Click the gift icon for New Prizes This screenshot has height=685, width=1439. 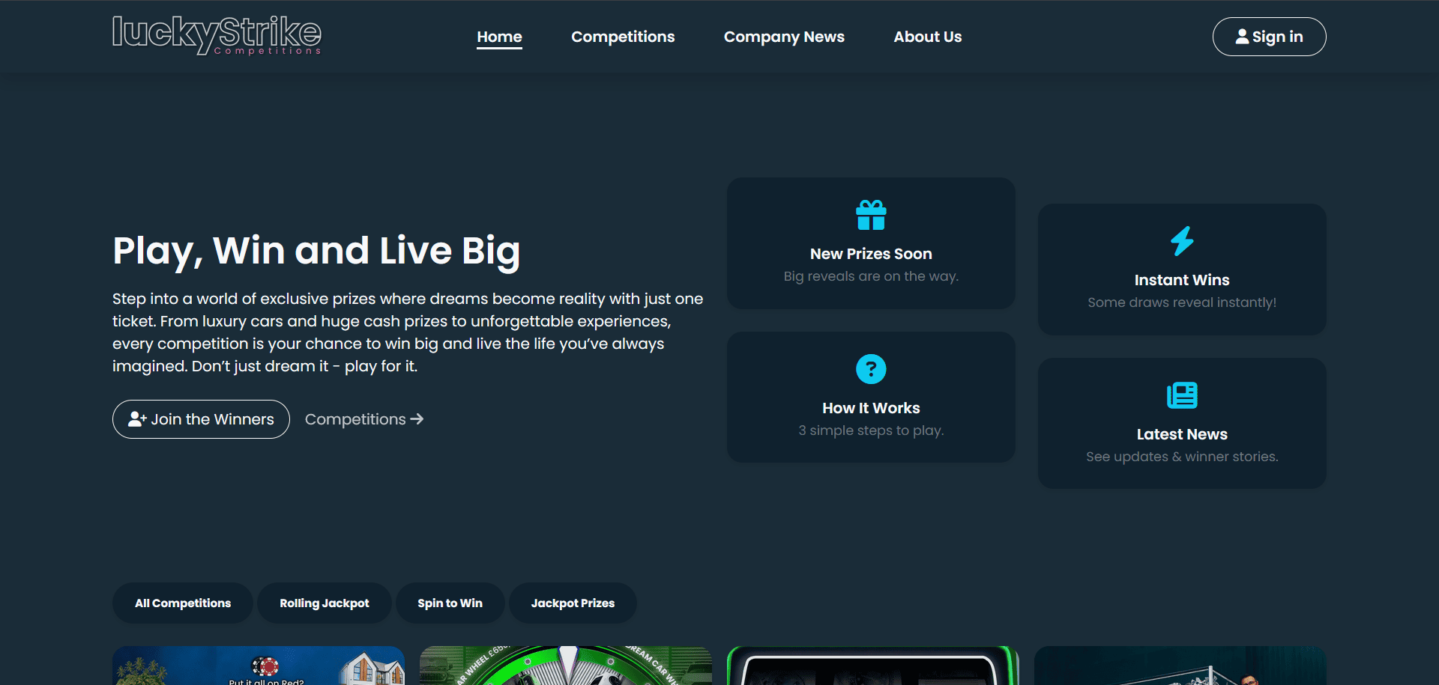click(x=871, y=216)
